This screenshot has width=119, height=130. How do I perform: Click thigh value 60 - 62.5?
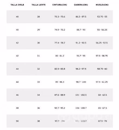coord(102,95)
